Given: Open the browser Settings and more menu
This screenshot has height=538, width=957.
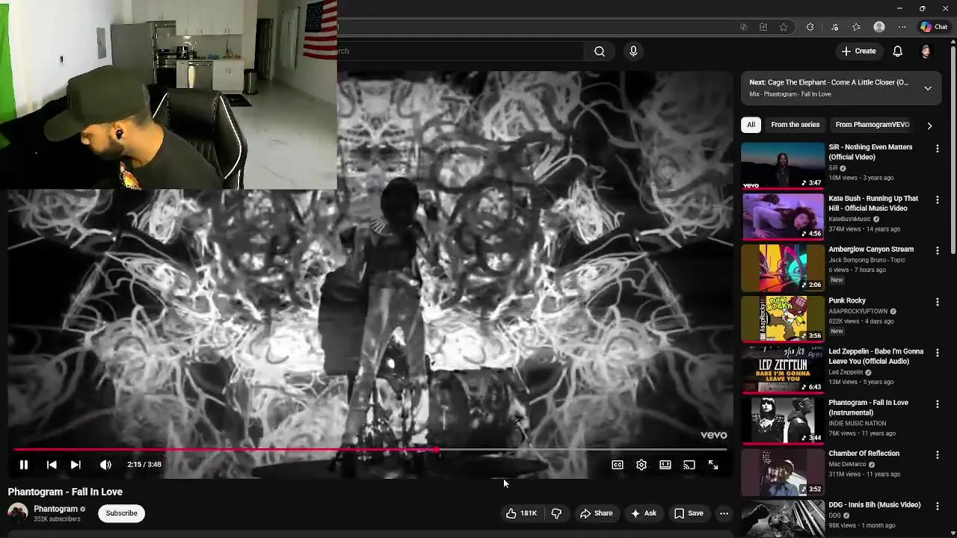Looking at the screenshot, I should tap(902, 27).
